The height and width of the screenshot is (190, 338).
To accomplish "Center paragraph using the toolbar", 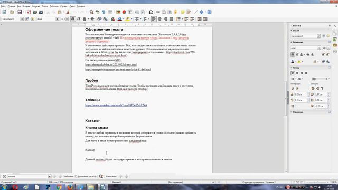I will click(x=159, y=19).
